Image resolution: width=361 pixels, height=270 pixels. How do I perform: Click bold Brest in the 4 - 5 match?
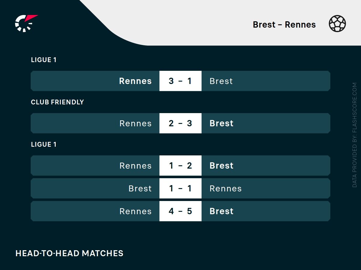[221, 211]
